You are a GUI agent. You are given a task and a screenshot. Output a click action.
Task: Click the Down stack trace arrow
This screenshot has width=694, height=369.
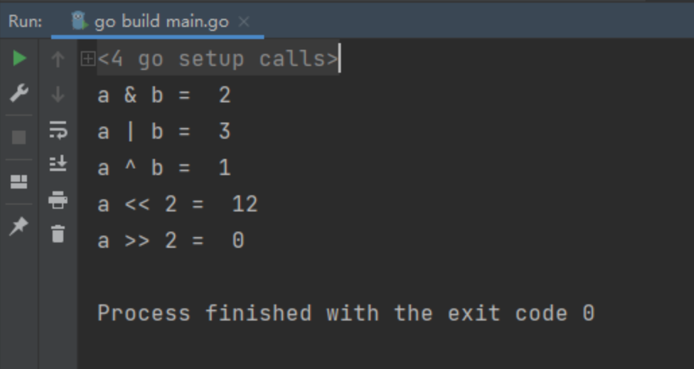[58, 94]
